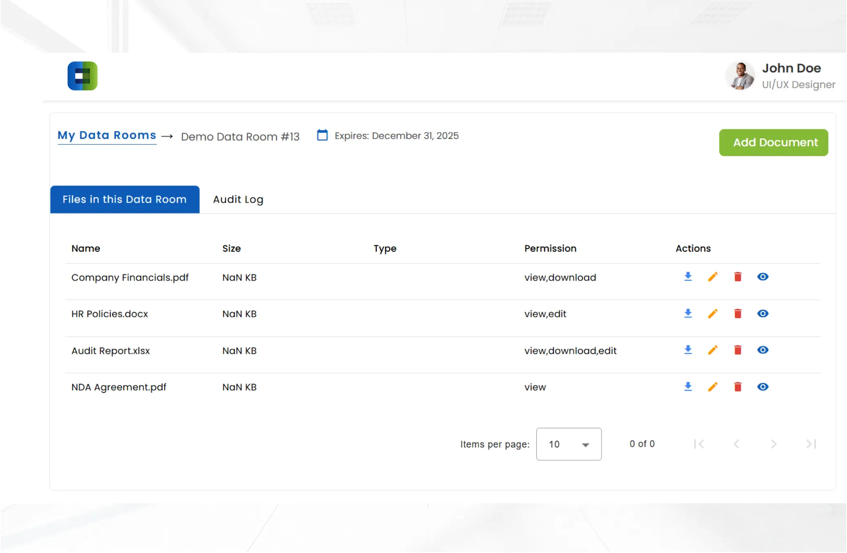
Task: View Company Financials.pdf using eye icon
Action: click(763, 277)
